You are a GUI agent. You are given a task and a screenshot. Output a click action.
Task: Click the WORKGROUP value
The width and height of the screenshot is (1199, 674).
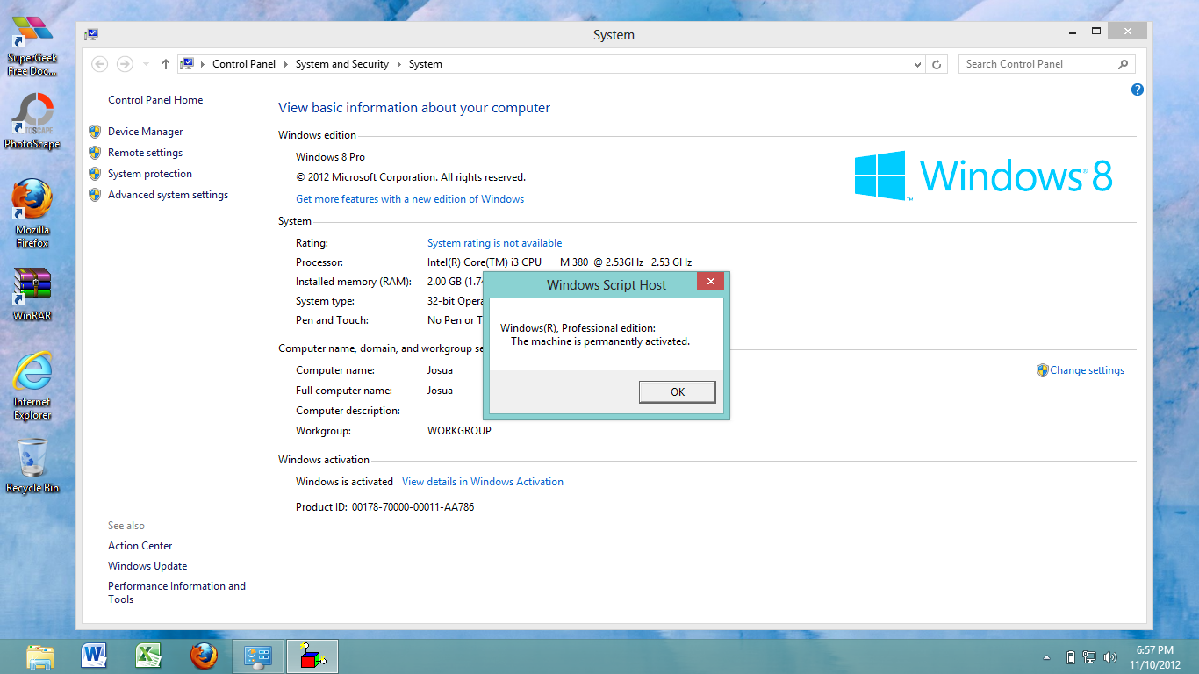(x=459, y=431)
